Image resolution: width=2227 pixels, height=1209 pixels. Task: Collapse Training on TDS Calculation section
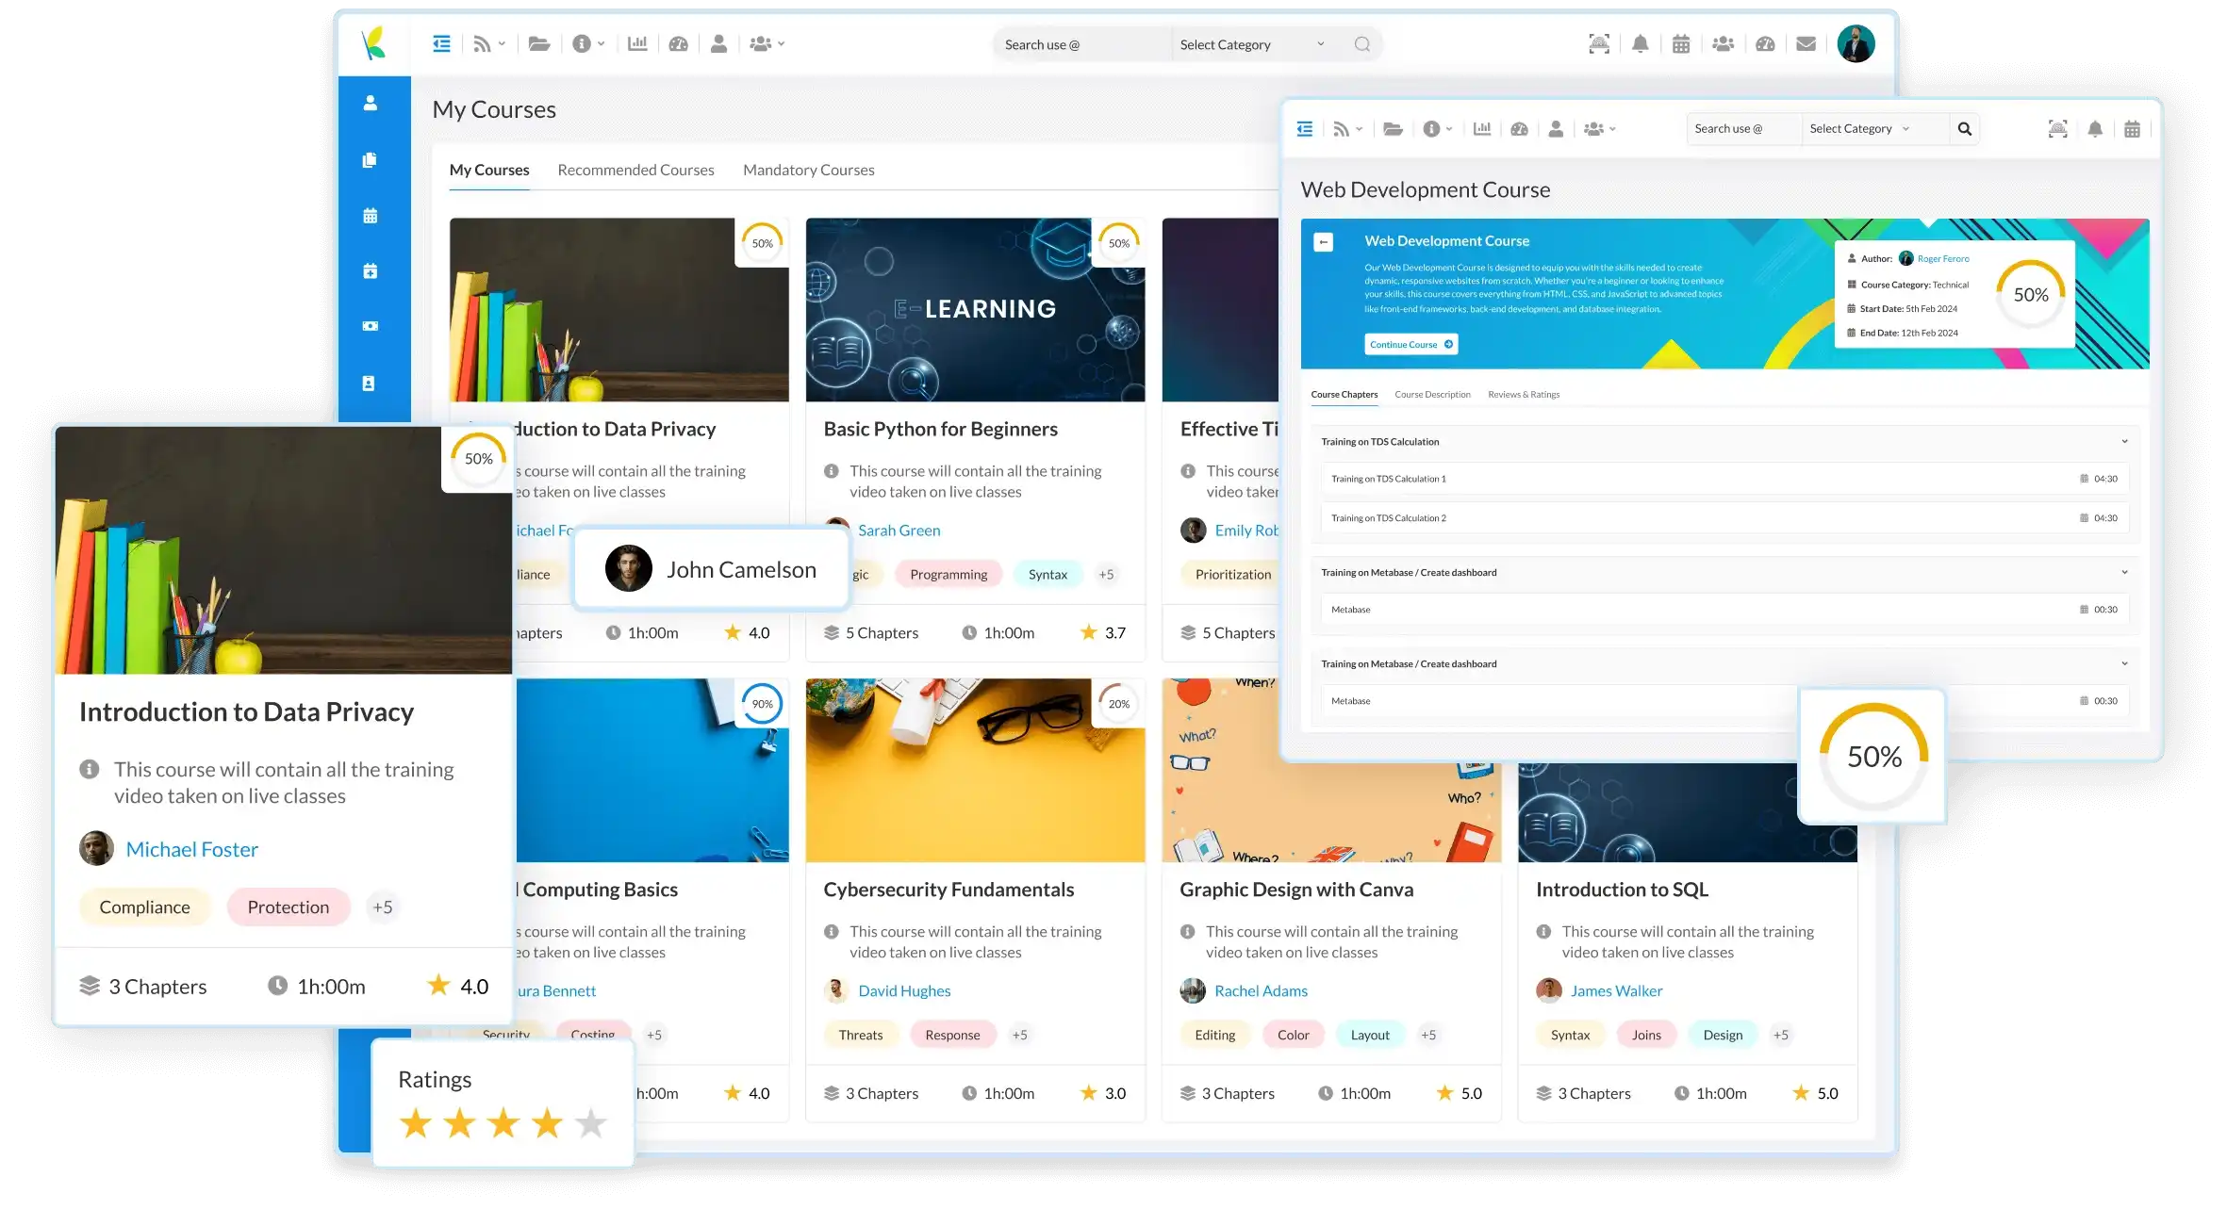click(2124, 442)
